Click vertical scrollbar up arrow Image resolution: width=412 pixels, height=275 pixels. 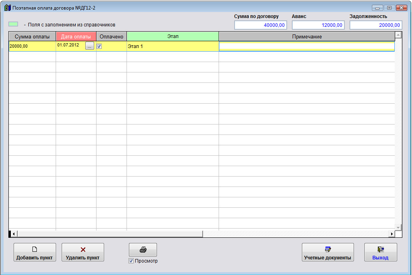(x=398, y=35)
